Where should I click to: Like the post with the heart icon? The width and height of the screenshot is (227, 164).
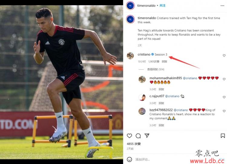(x=129, y=136)
